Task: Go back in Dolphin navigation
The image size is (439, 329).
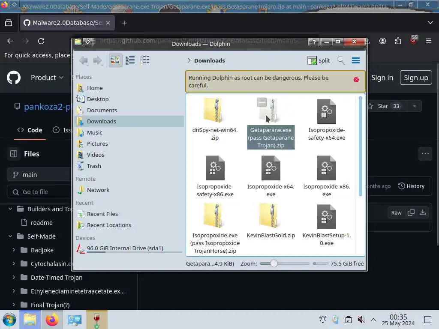Action: click(x=84, y=60)
